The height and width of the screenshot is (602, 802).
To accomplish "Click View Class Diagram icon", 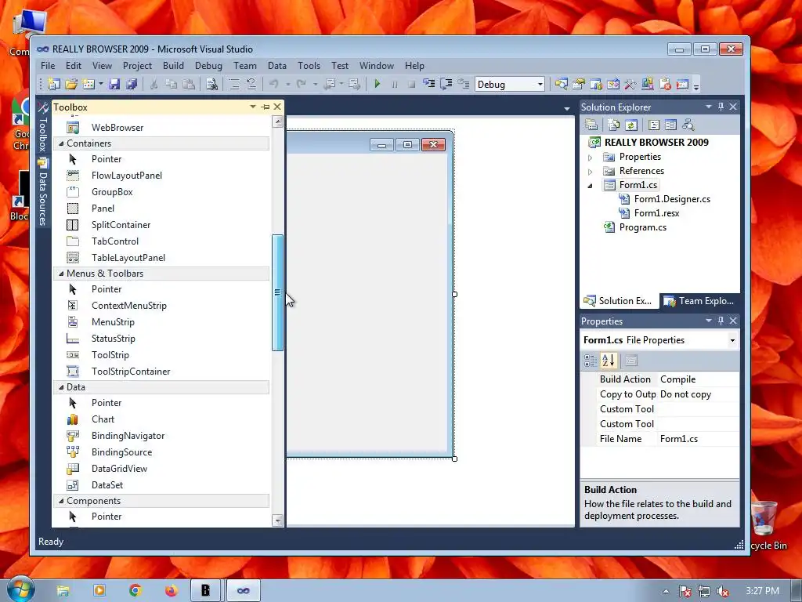I will pos(688,125).
